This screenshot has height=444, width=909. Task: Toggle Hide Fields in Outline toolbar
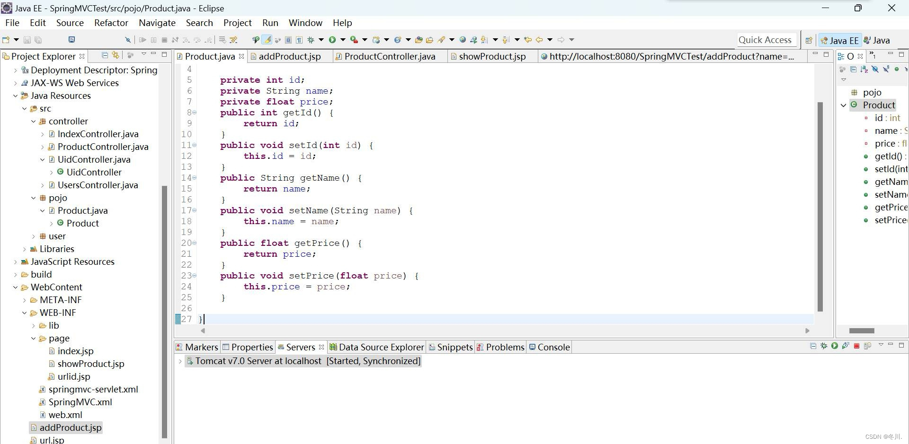pyautogui.click(x=875, y=69)
